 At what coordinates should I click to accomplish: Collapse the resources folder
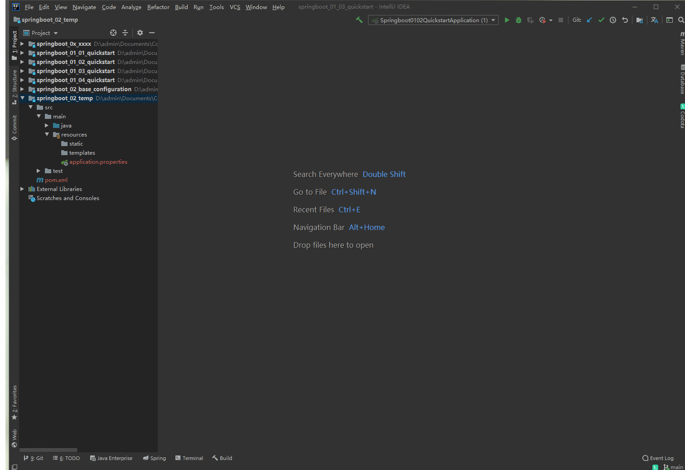click(47, 135)
